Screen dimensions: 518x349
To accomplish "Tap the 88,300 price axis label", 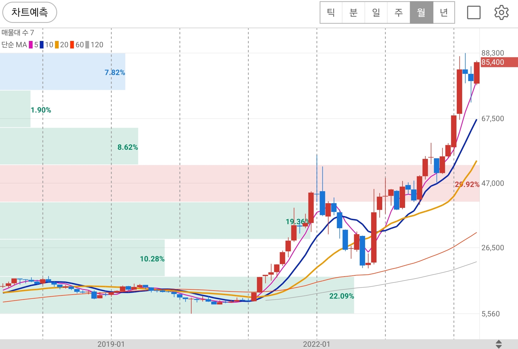I will 493,53.
